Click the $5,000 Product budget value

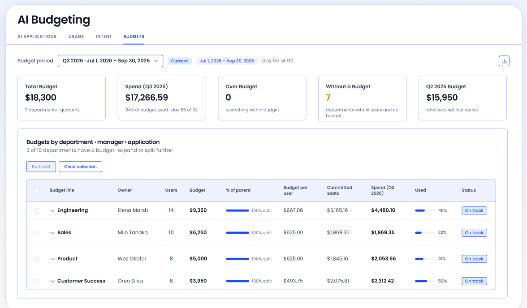coord(198,259)
